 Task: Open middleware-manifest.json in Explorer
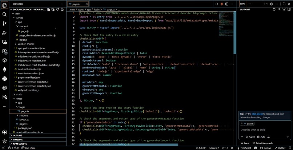[x=32, y=61]
